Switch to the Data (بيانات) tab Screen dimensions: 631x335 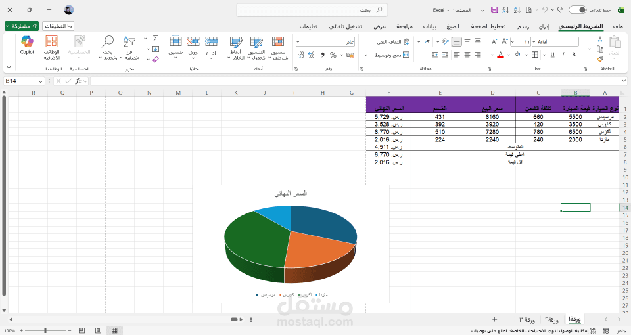click(x=429, y=26)
